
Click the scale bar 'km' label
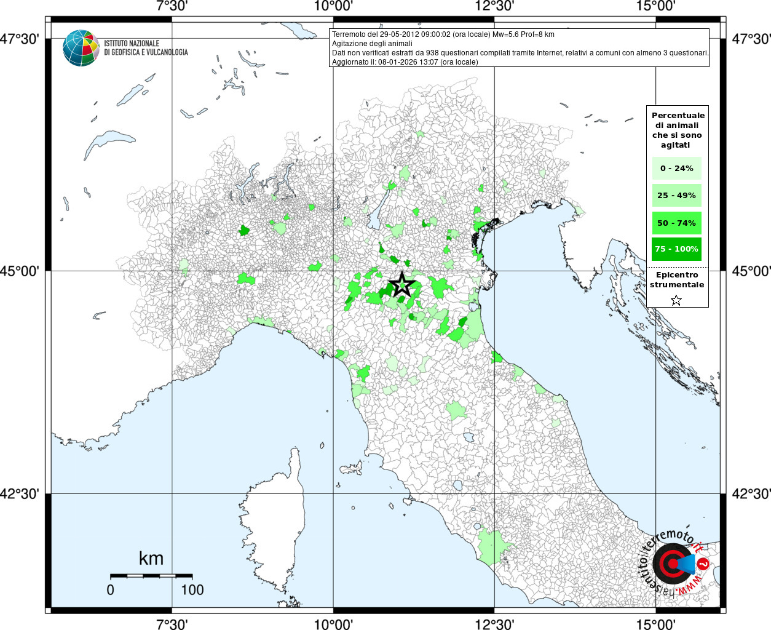pyautogui.click(x=151, y=558)
